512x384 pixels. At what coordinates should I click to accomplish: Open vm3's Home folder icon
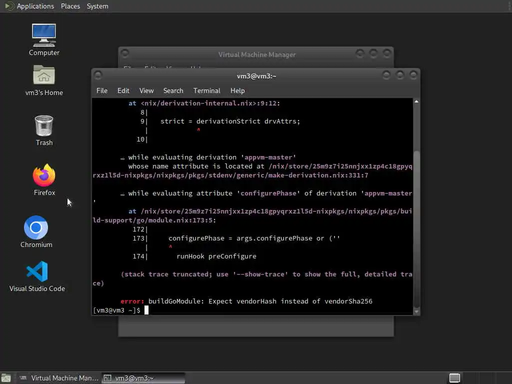coord(44,80)
